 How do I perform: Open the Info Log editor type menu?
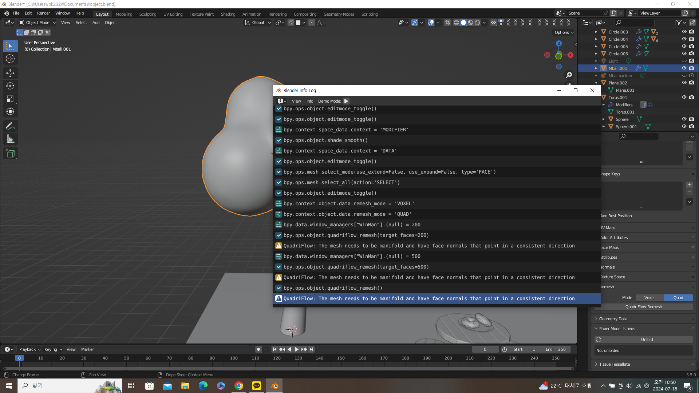coord(282,101)
